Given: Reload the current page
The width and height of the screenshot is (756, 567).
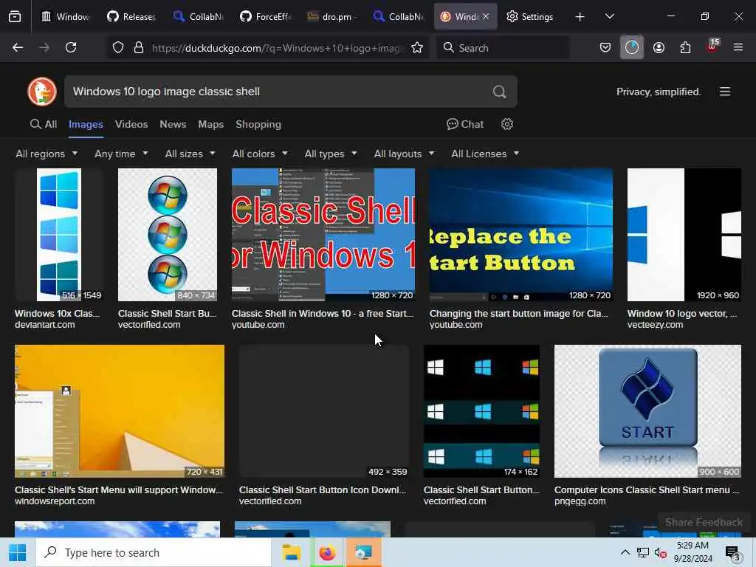Looking at the screenshot, I should (71, 47).
